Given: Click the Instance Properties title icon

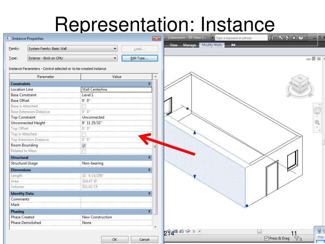Looking at the screenshot, I should click(9, 38).
